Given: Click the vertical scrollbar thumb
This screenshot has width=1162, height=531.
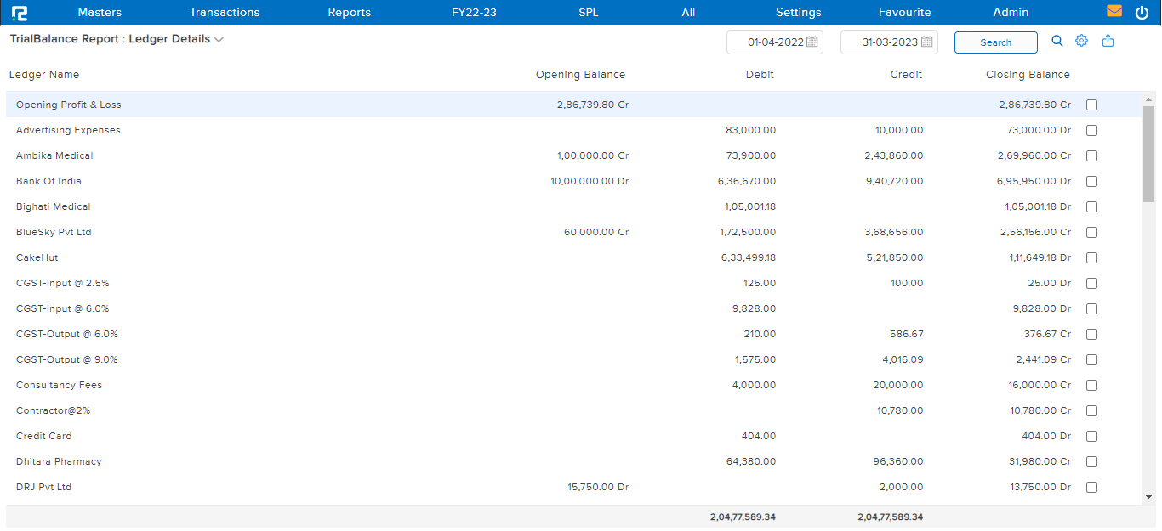Looking at the screenshot, I should (1148, 153).
